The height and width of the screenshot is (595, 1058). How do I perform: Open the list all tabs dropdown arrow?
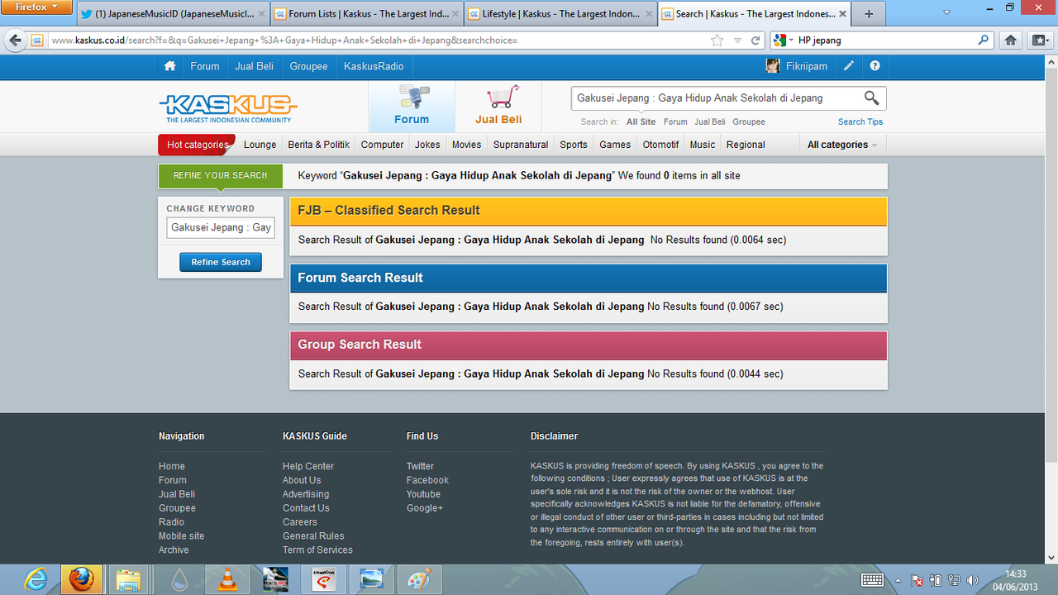[946, 14]
